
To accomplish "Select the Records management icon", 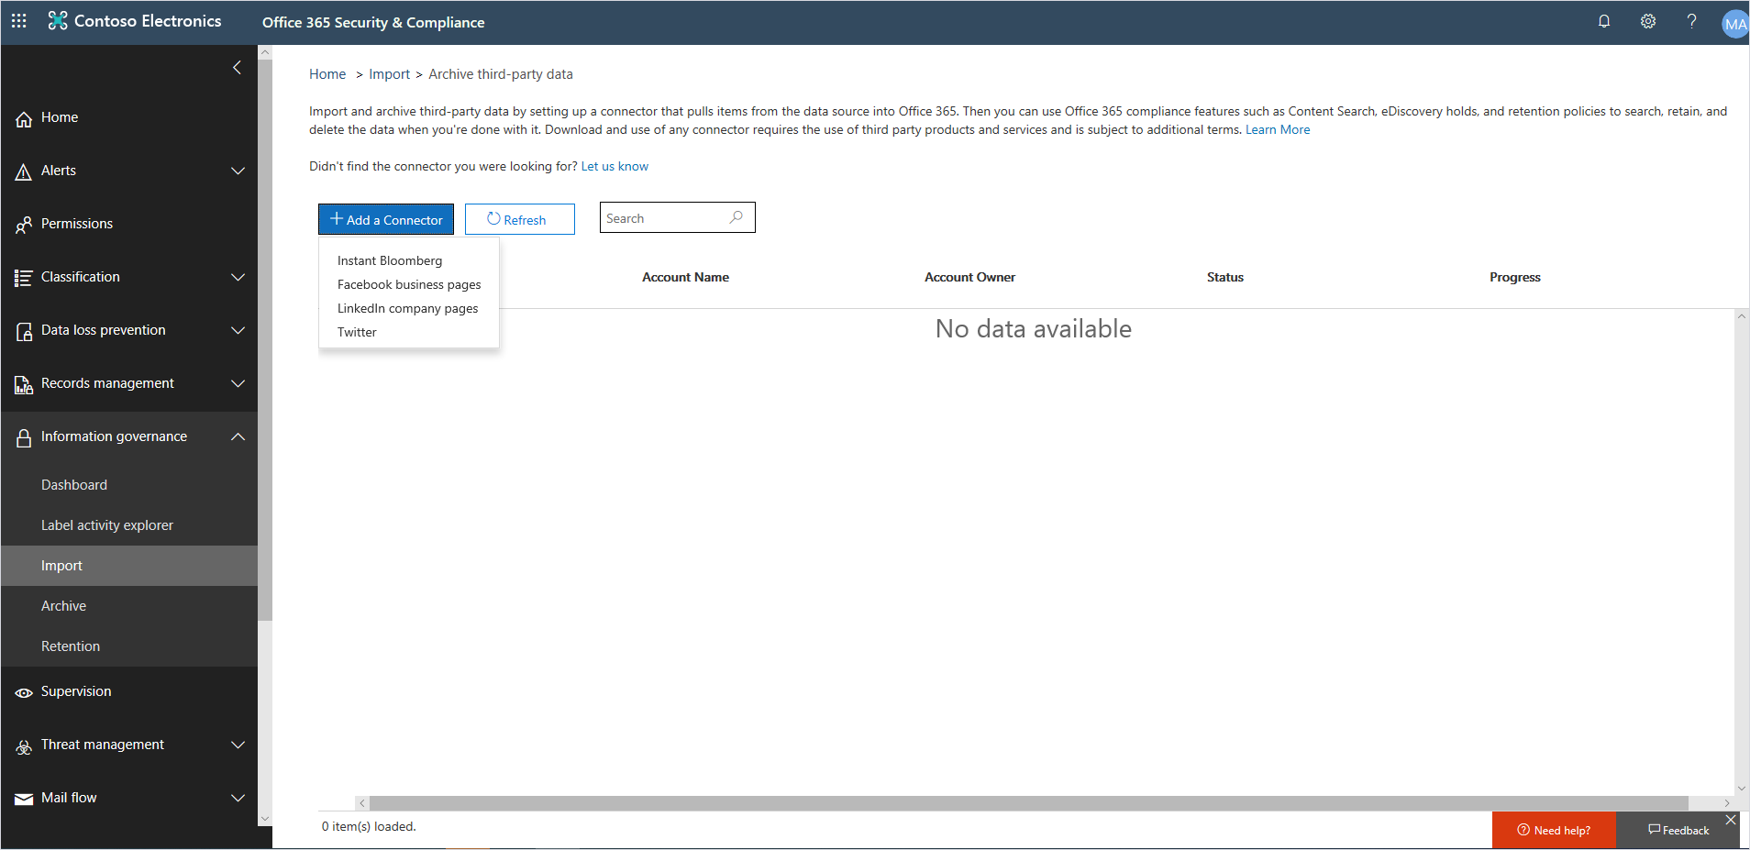I will click(24, 383).
